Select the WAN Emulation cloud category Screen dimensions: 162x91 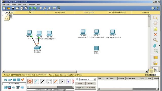13,87
